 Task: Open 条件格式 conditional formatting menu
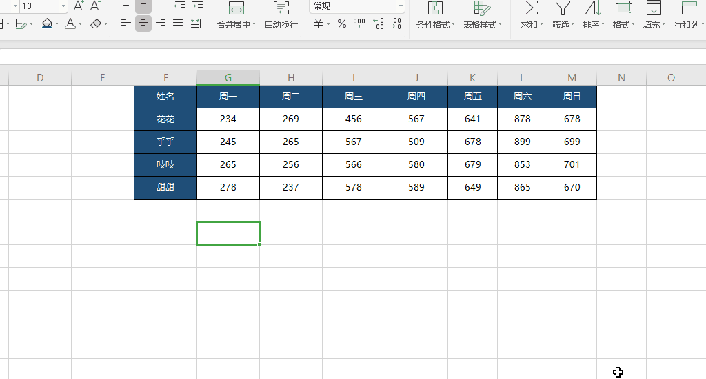(436, 15)
